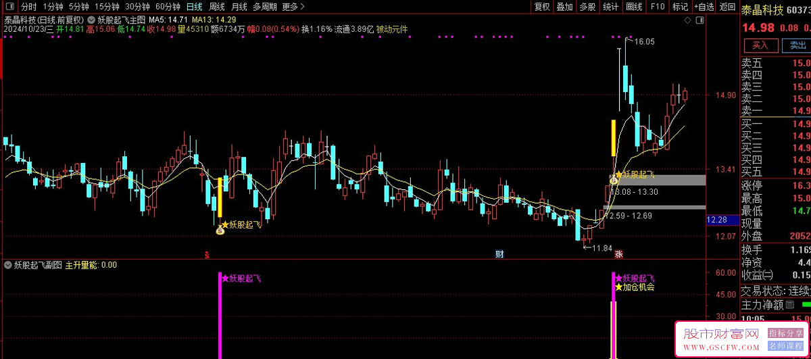Click the 买三 bid level row
The width and height of the screenshot is (811, 359).
pyautogui.click(x=776, y=148)
